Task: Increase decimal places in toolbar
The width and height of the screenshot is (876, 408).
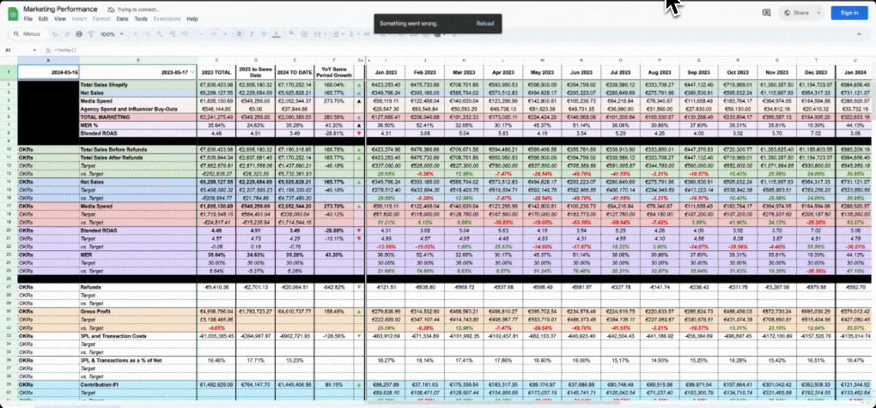Action: click(x=173, y=34)
